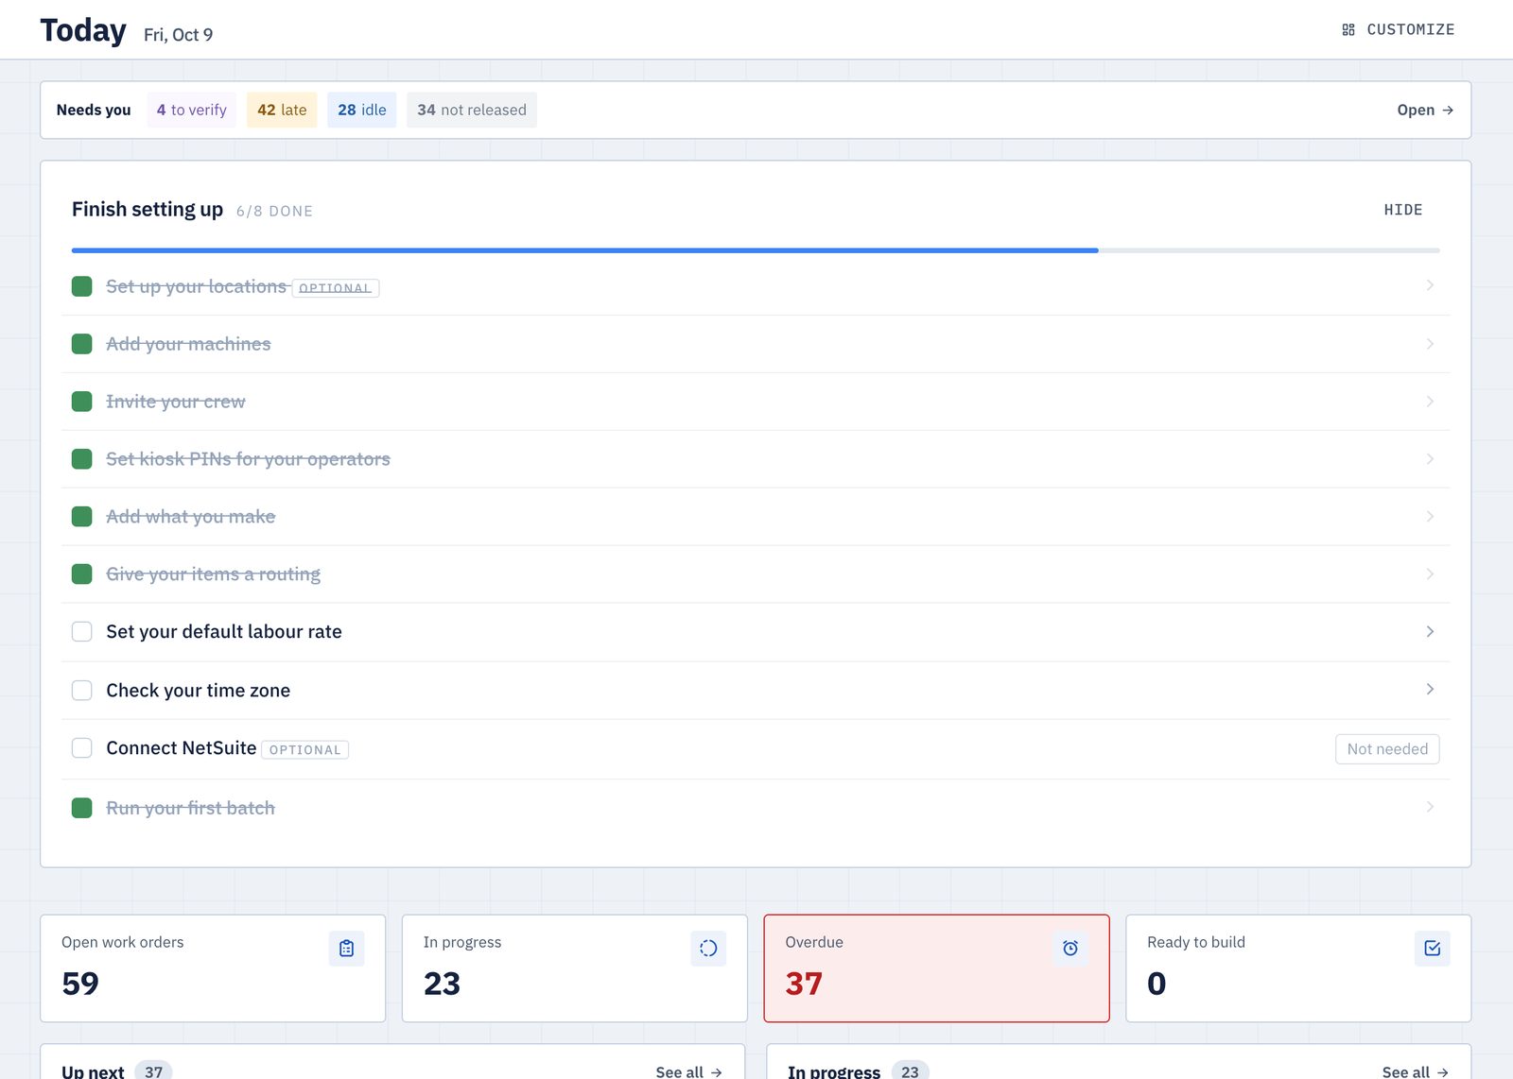The image size is (1513, 1079).
Task: Toggle Set kiosk PINs for your operators checkbox
Action: (x=82, y=459)
